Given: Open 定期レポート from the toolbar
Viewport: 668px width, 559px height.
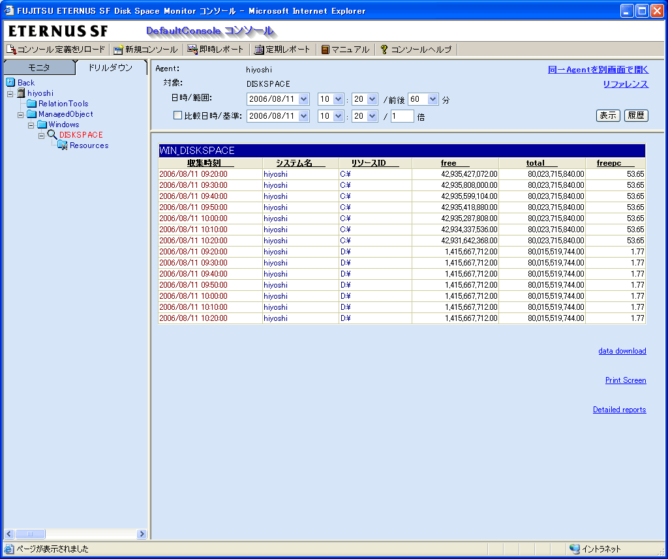Looking at the screenshot, I should pyautogui.click(x=282, y=50).
